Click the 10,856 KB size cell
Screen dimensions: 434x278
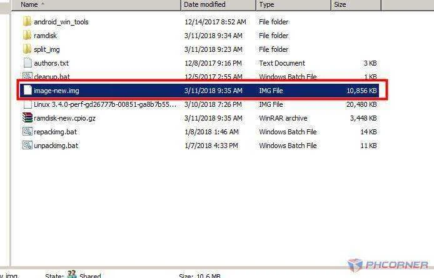click(361, 91)
